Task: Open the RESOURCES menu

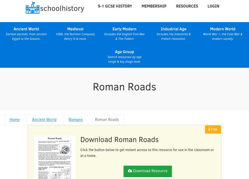Action: [187, 6]
